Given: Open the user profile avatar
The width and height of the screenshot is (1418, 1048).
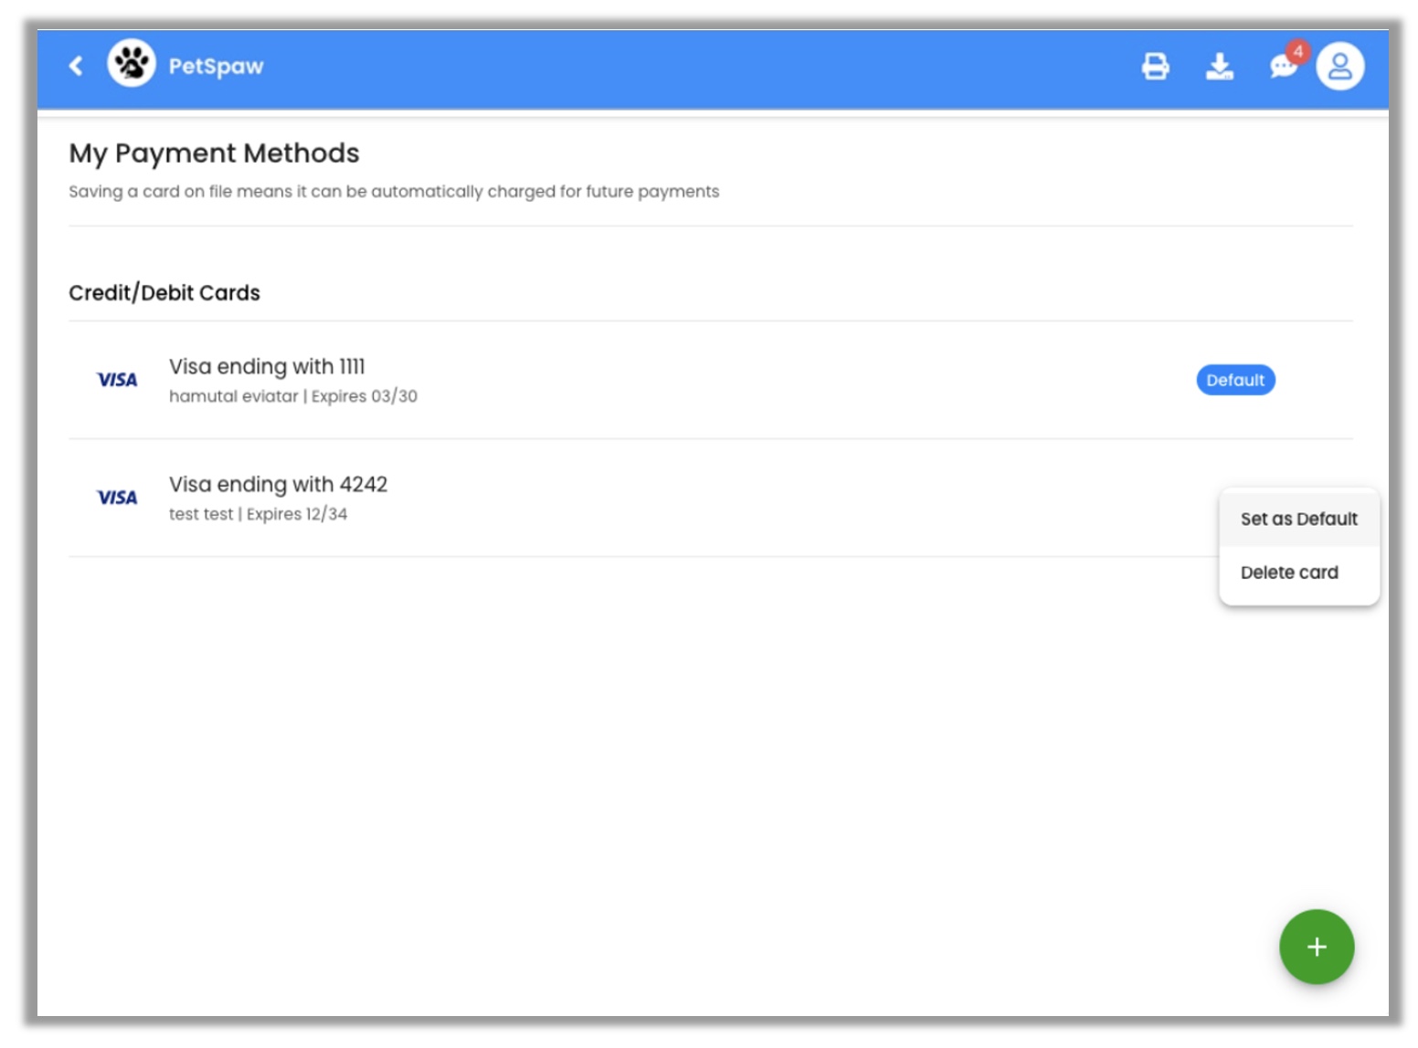Looking at the screenshot, I should [x=1339, y=66].
